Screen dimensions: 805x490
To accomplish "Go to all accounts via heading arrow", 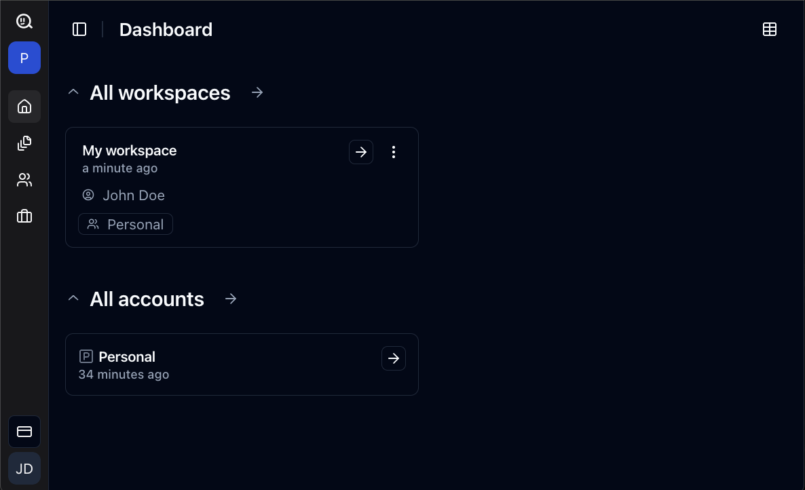I will (x=231, y=299).
